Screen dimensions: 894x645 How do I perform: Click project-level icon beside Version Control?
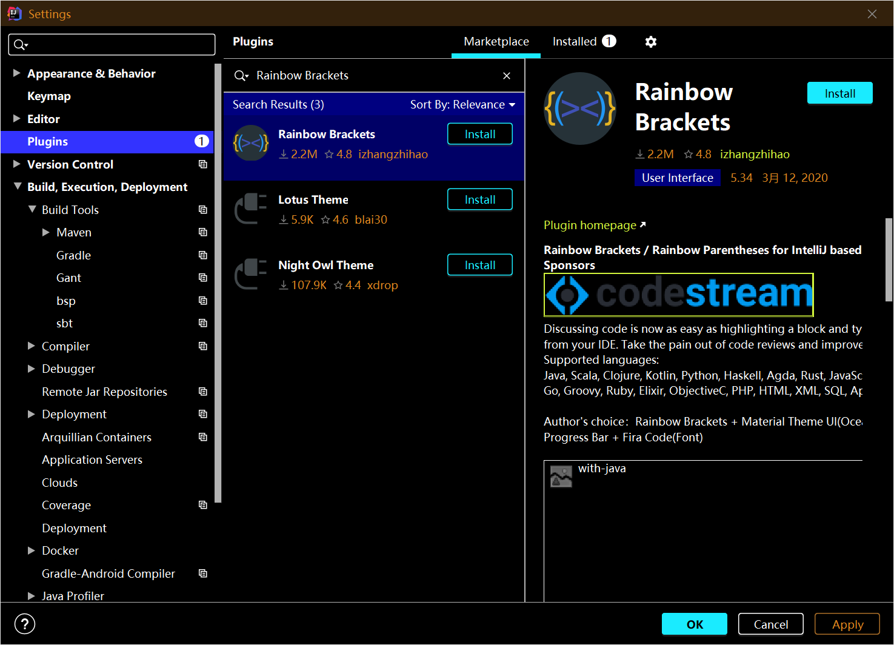(x=203, y=164)
